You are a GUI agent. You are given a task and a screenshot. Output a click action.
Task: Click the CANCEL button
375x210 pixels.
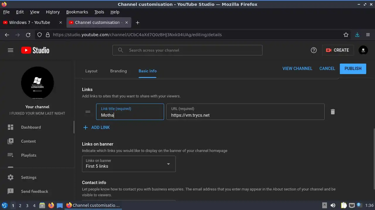coord(327,69)
